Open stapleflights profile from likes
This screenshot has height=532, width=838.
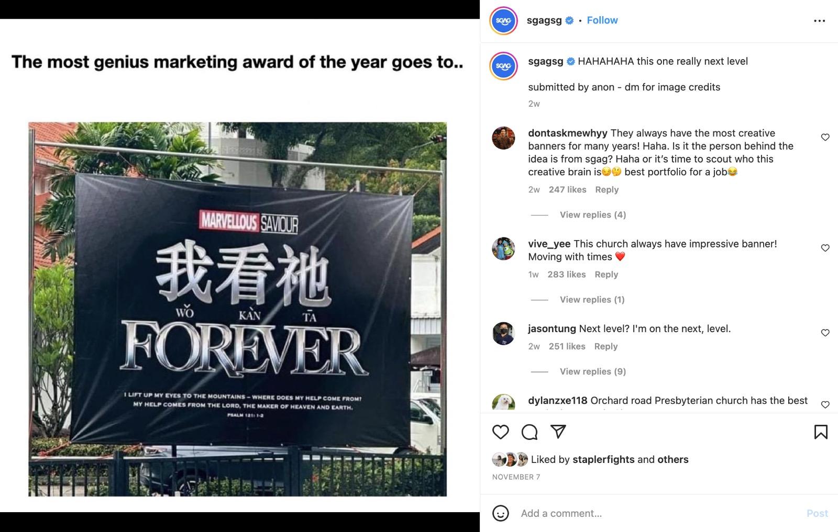603,459
